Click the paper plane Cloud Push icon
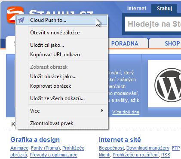Screen dimensions: 181x159 pyautogui.click(x=21, y=20)
